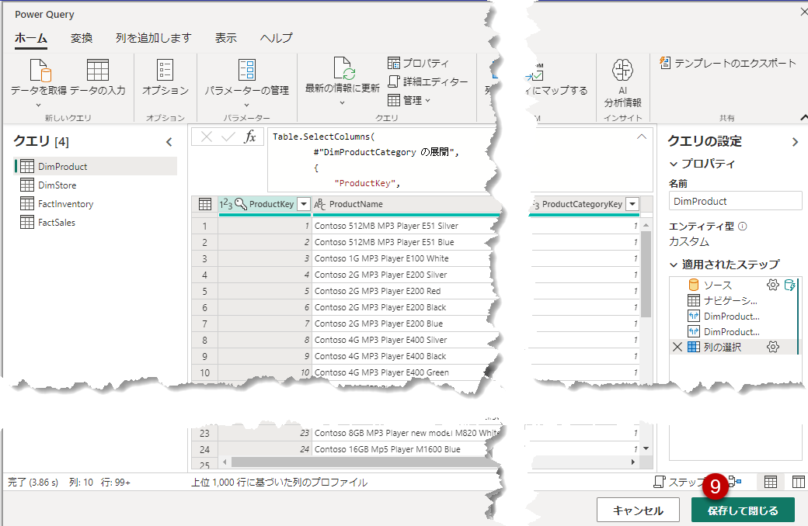Select row number 5 header
This screenshot has height=526, width=808.
coord(204,291)
